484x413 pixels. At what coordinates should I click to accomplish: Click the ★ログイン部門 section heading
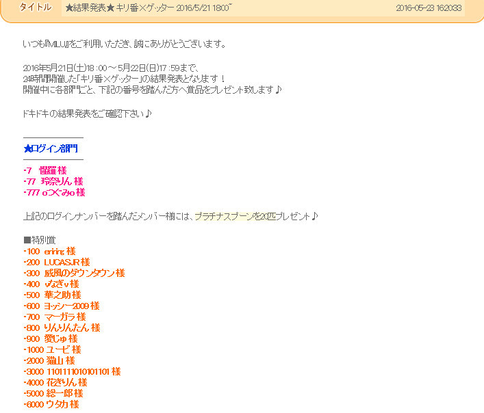point(51,148)
